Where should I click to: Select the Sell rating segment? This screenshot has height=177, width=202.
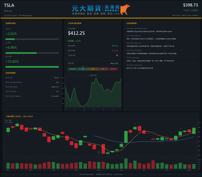pyautogui.click(x=103, y=69)
